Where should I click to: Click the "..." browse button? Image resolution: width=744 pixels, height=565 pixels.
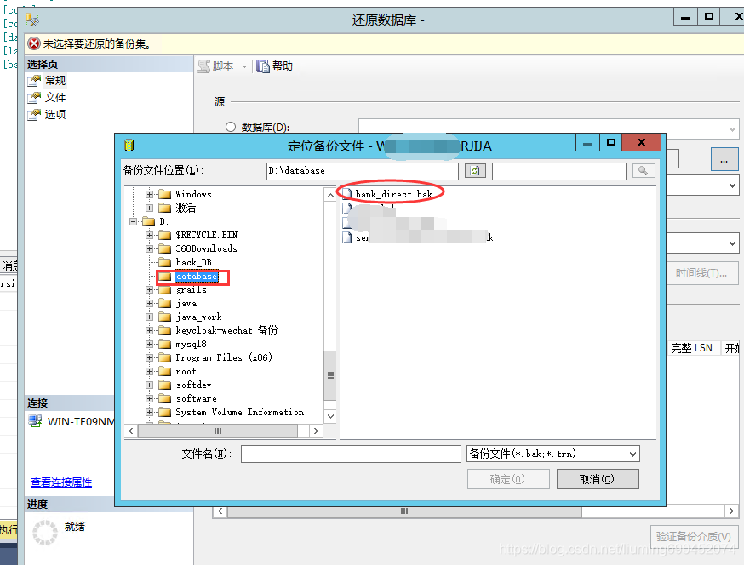pyautogui.click(x=724, y=158)
